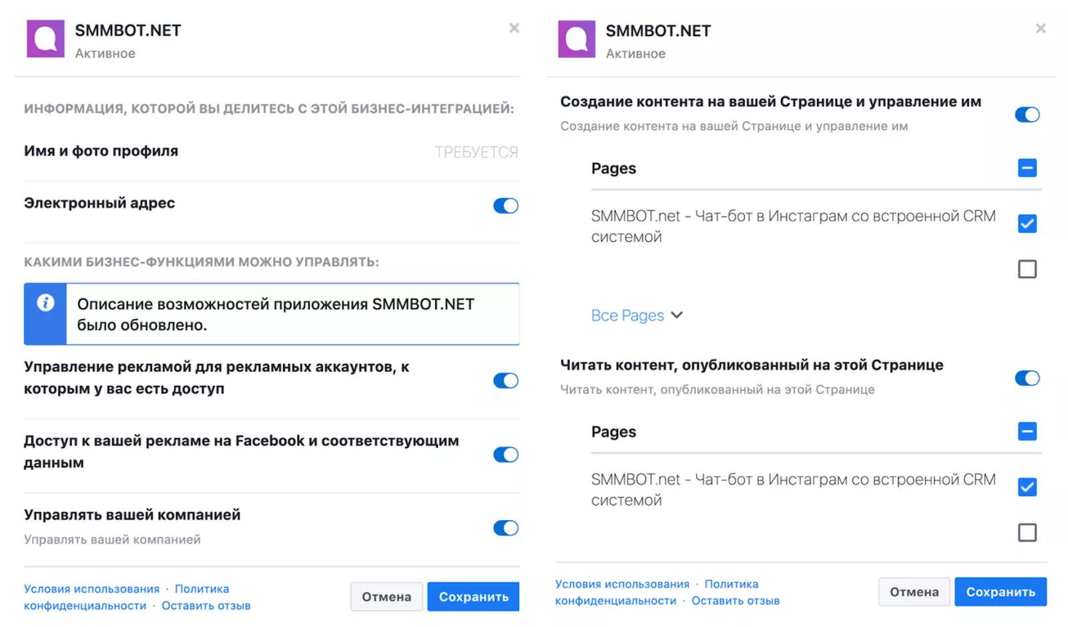This screenshot has width=1068, height=627.
Task: Click the Активное status in right dialog
Action: tap(635, 53)
